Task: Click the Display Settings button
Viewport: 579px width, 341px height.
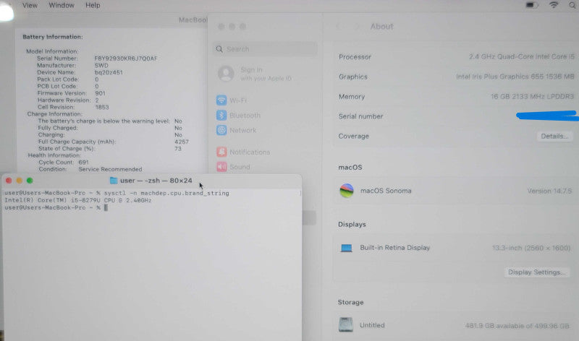Action: [x=537, y=272]
